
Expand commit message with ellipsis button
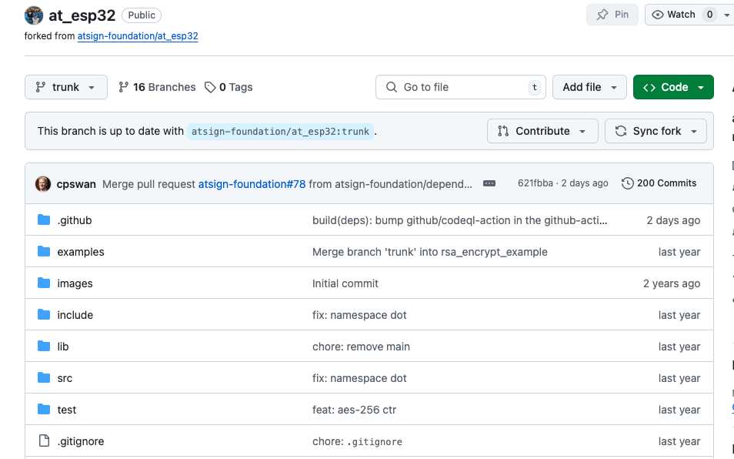point(489,183)
